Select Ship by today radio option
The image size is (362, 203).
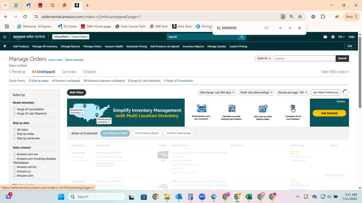click(15, 134)
